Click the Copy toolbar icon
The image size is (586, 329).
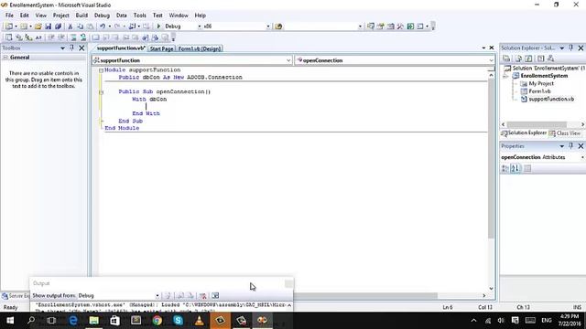click(80, 27)
